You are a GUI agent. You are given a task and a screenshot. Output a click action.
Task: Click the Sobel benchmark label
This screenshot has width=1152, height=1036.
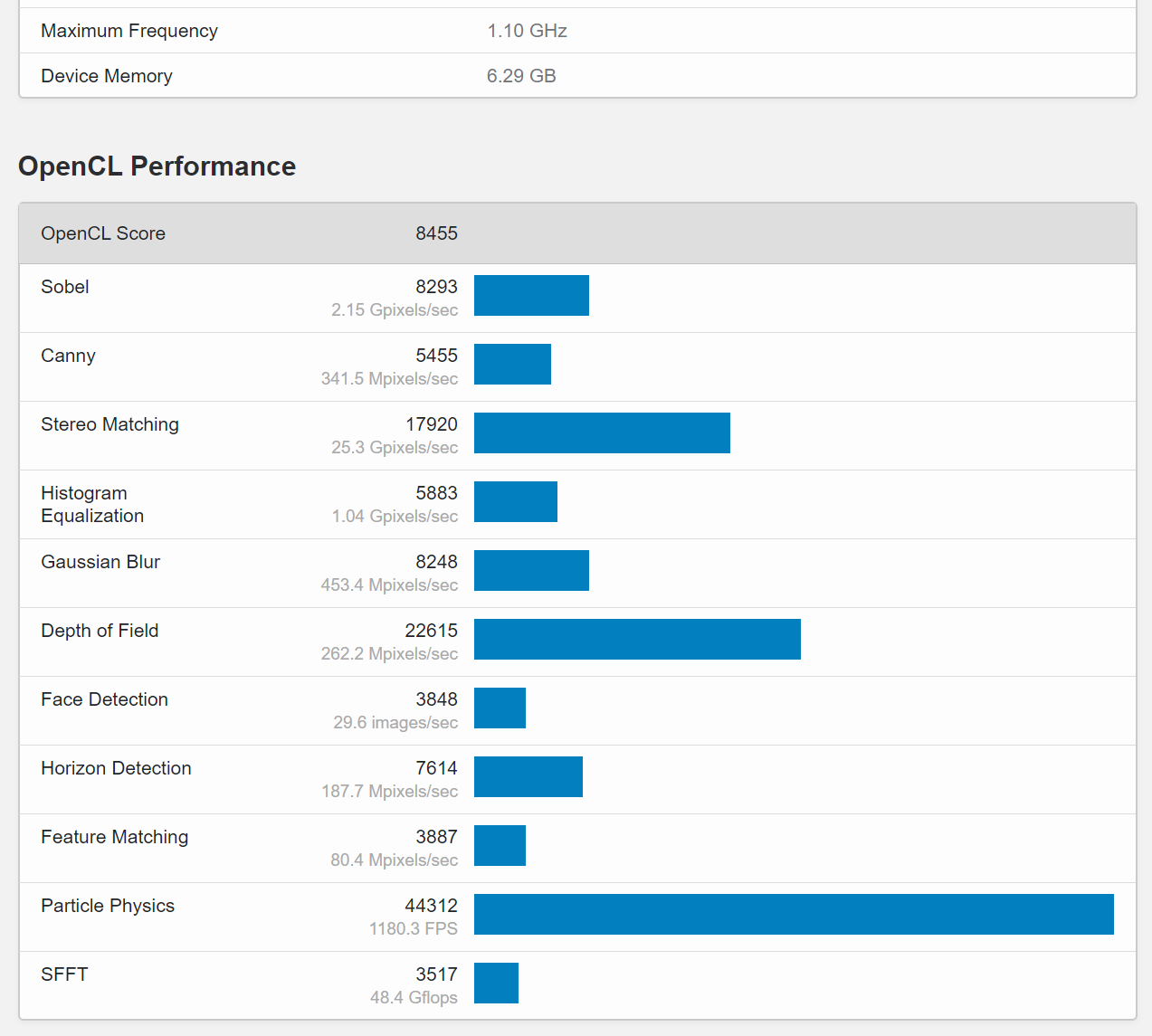[x=65, y=287]
